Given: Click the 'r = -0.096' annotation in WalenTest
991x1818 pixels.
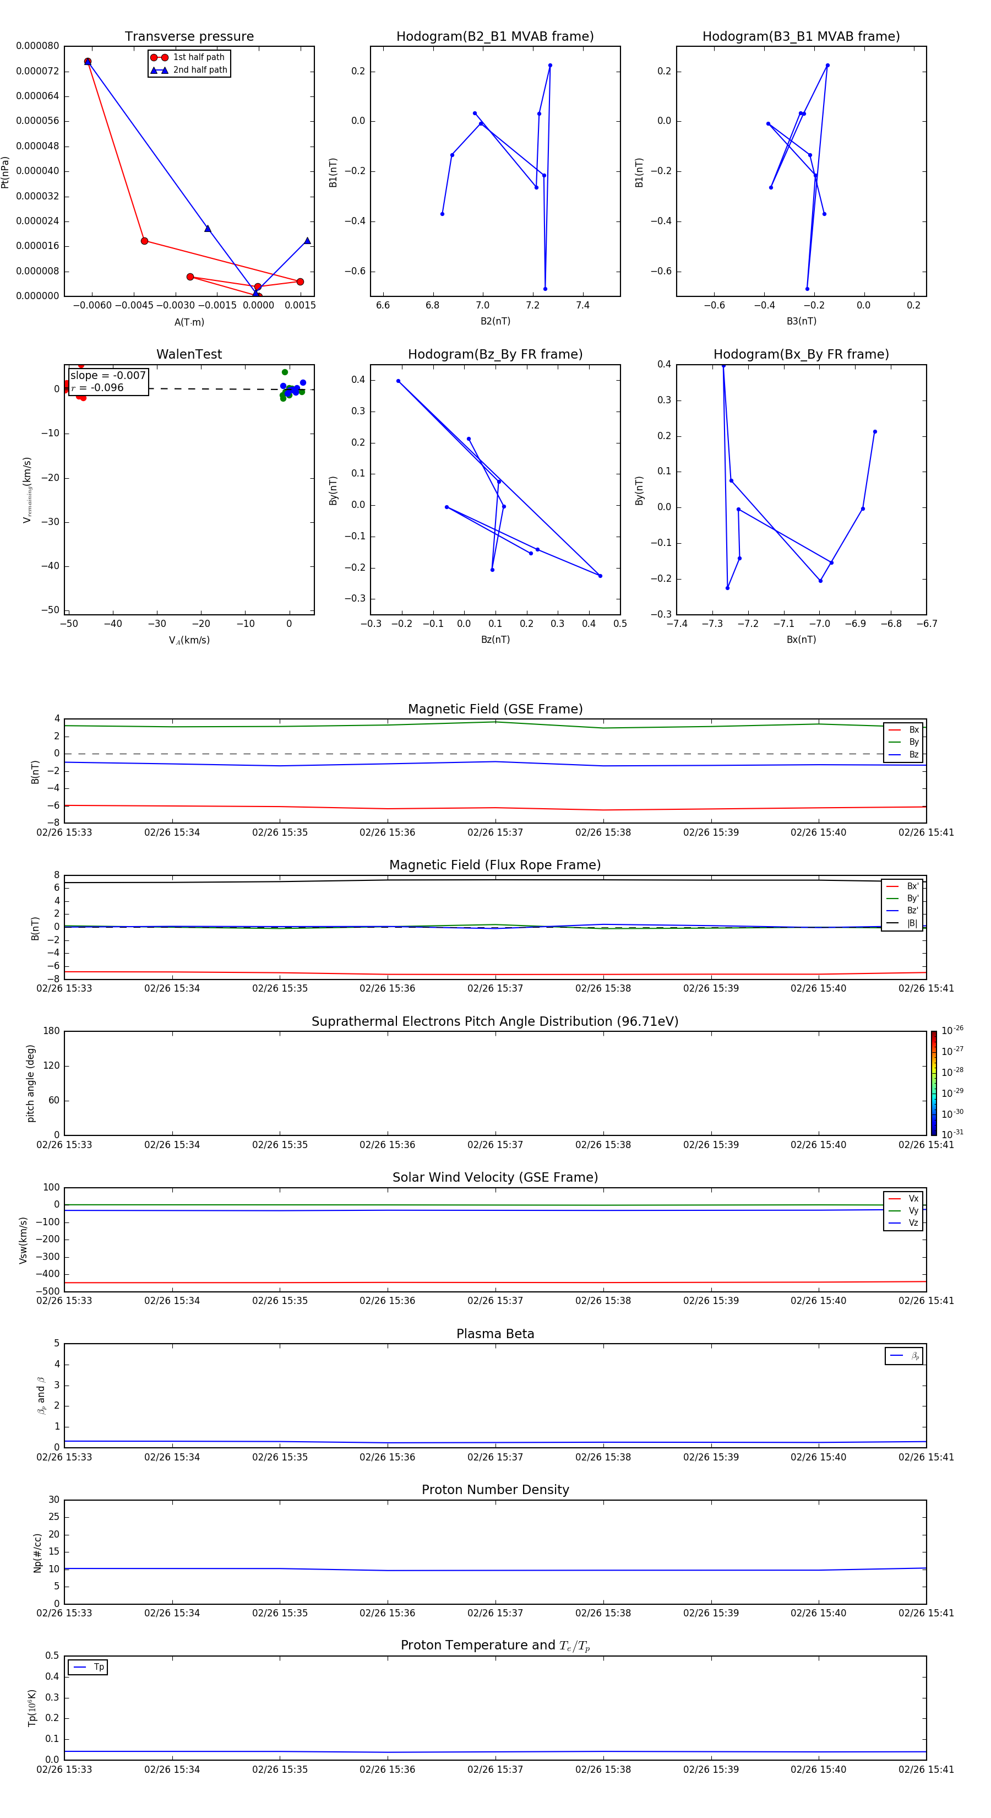Looking at the screenshot, I should tap(97, 387).
